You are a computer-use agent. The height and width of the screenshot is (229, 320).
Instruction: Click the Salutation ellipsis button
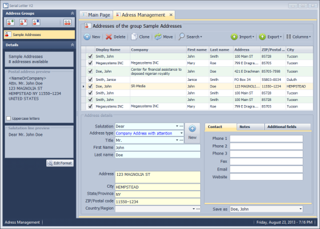click(x=181, y=126)
